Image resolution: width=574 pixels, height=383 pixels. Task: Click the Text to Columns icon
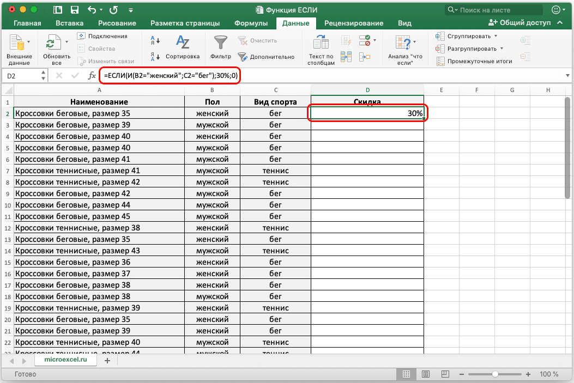point(321,43)
